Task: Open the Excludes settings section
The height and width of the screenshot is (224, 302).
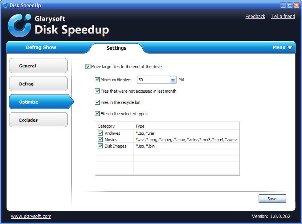Action: [38, 120]
